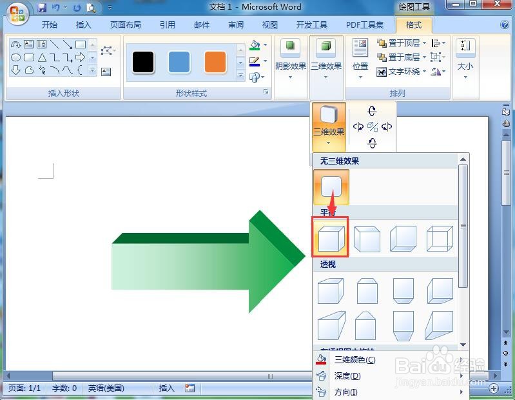Image resolution: width=515 pixels, height=400 pixels.
Task: Apply fourth parallel 3D style wireframe cube
Action: coord(440,238)
